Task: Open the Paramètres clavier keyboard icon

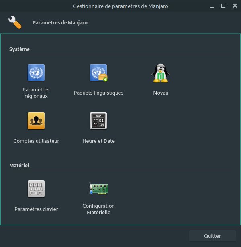Action: [36, 189]
